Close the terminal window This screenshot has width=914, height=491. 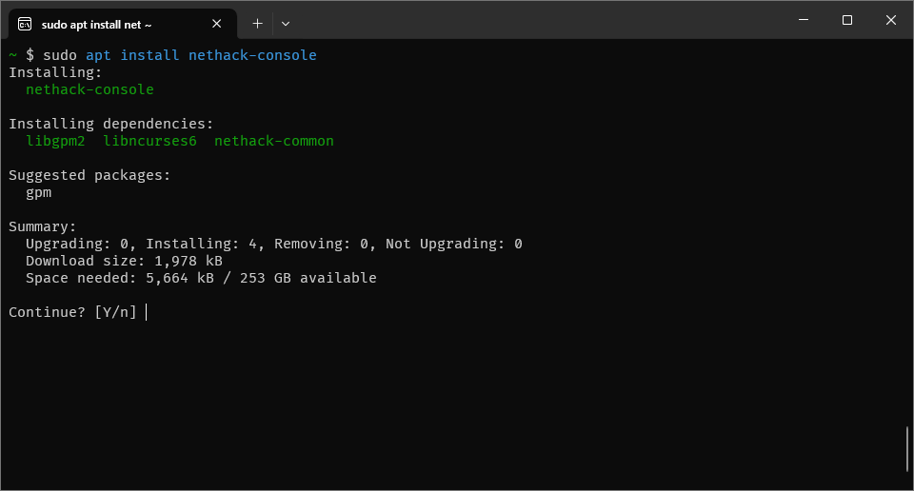[890, 20]
